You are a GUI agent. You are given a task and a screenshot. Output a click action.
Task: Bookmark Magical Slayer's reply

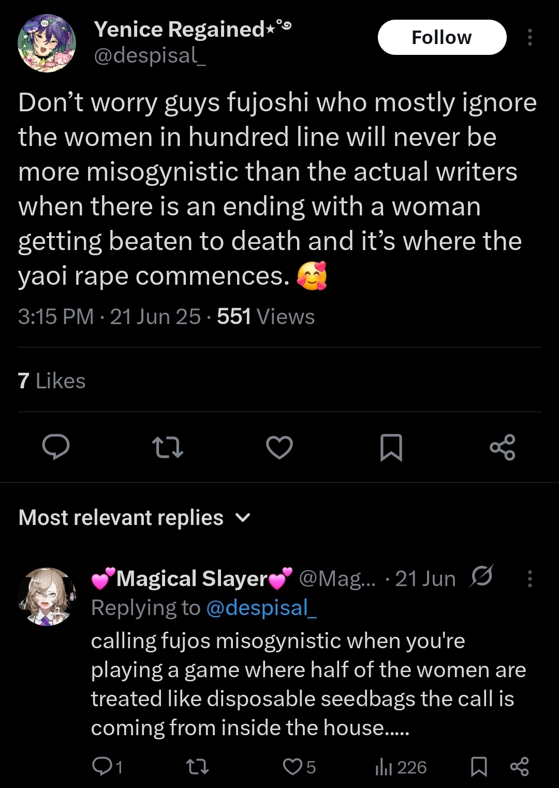(479, 767)
